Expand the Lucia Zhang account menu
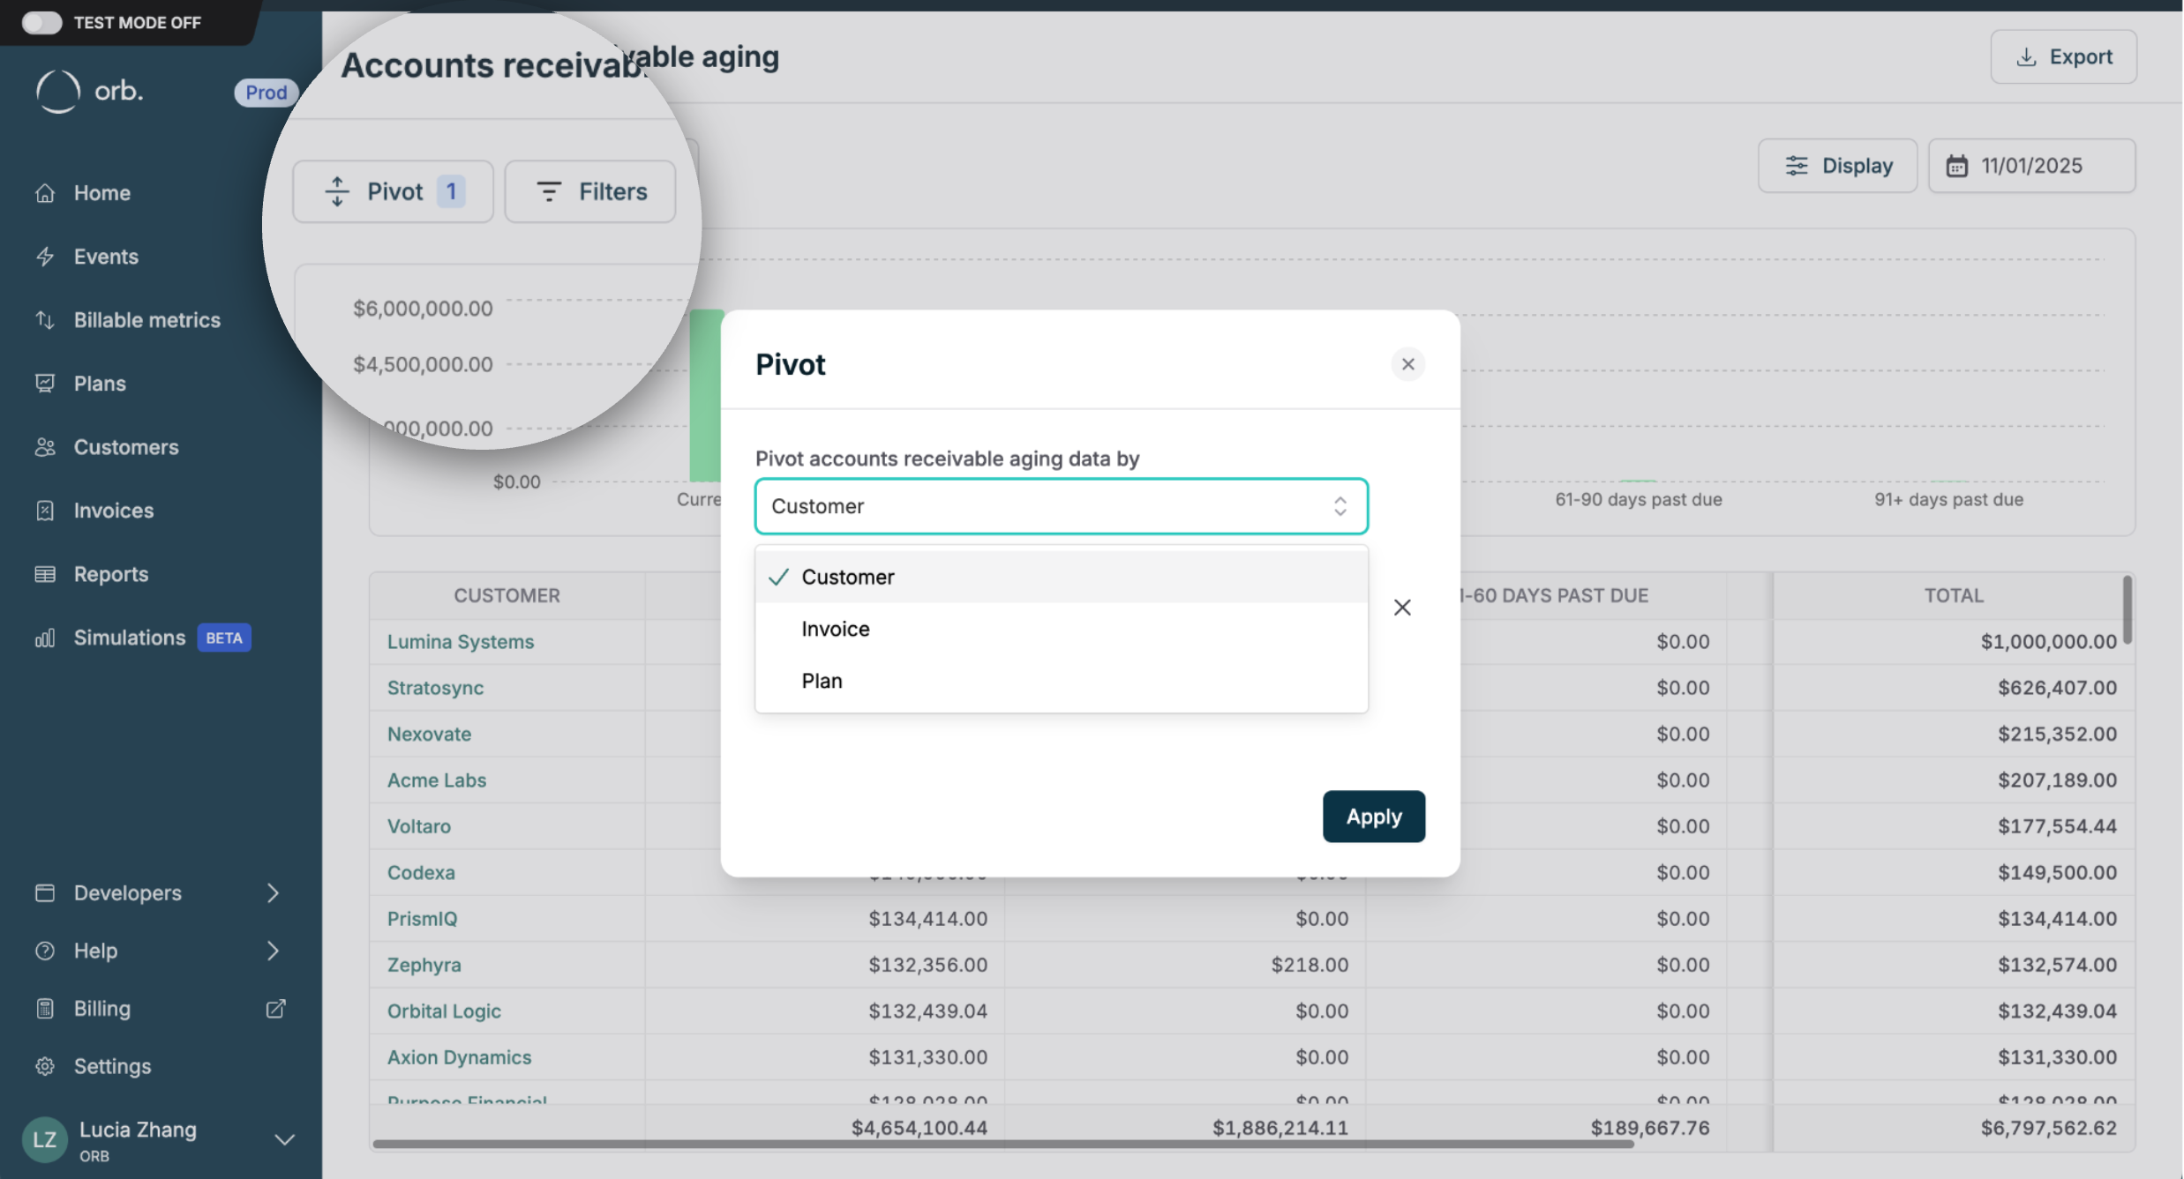This screenshot has height=1179, width=2184. pos(285,1138)
